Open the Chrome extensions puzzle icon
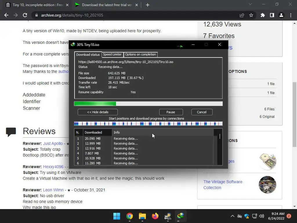The image size is (297, 223). (x=262, y=15)
